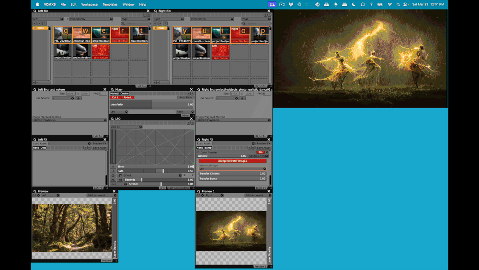Viewport: 479px width, 270px height.
Task: Open the Edit menu
Action: click(73, 5)
